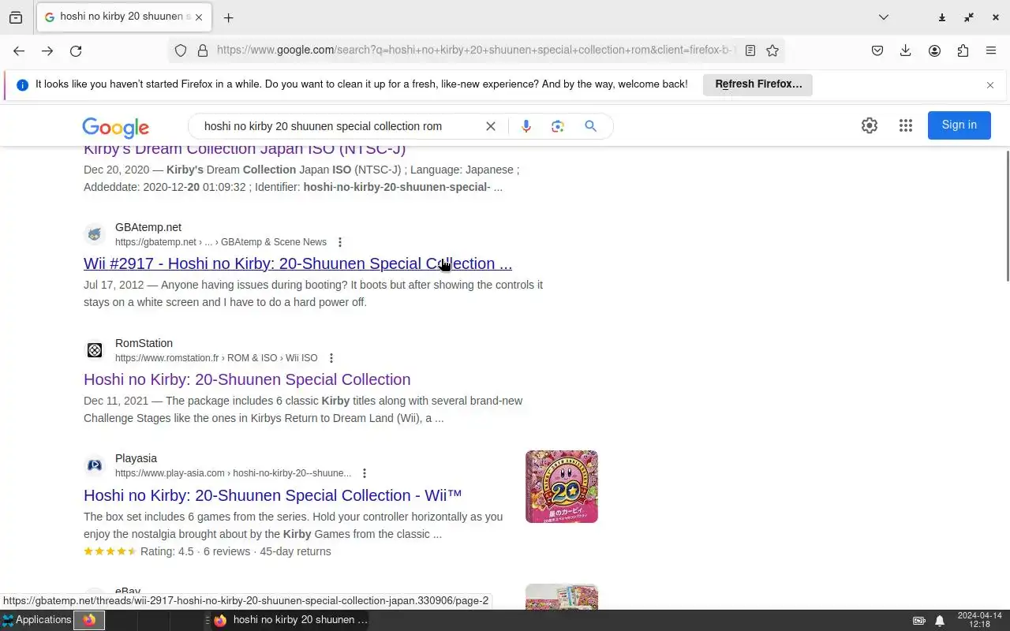Go forward to next page
The width and height of the screenshot is (1010, 631).
click(x=47, y=50)
